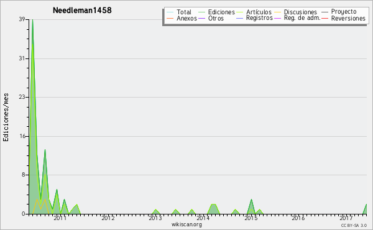The height and width of the screenshot is (230, 373).
Task: Click the red Reversiones color line
Action: pos(325,18)
